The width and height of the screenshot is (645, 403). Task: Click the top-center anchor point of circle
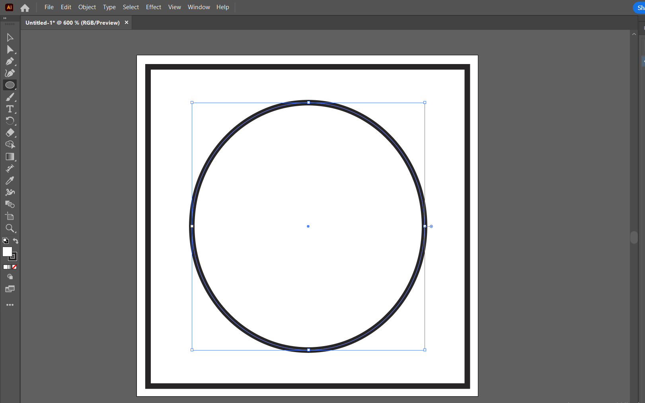click(308, 103)
